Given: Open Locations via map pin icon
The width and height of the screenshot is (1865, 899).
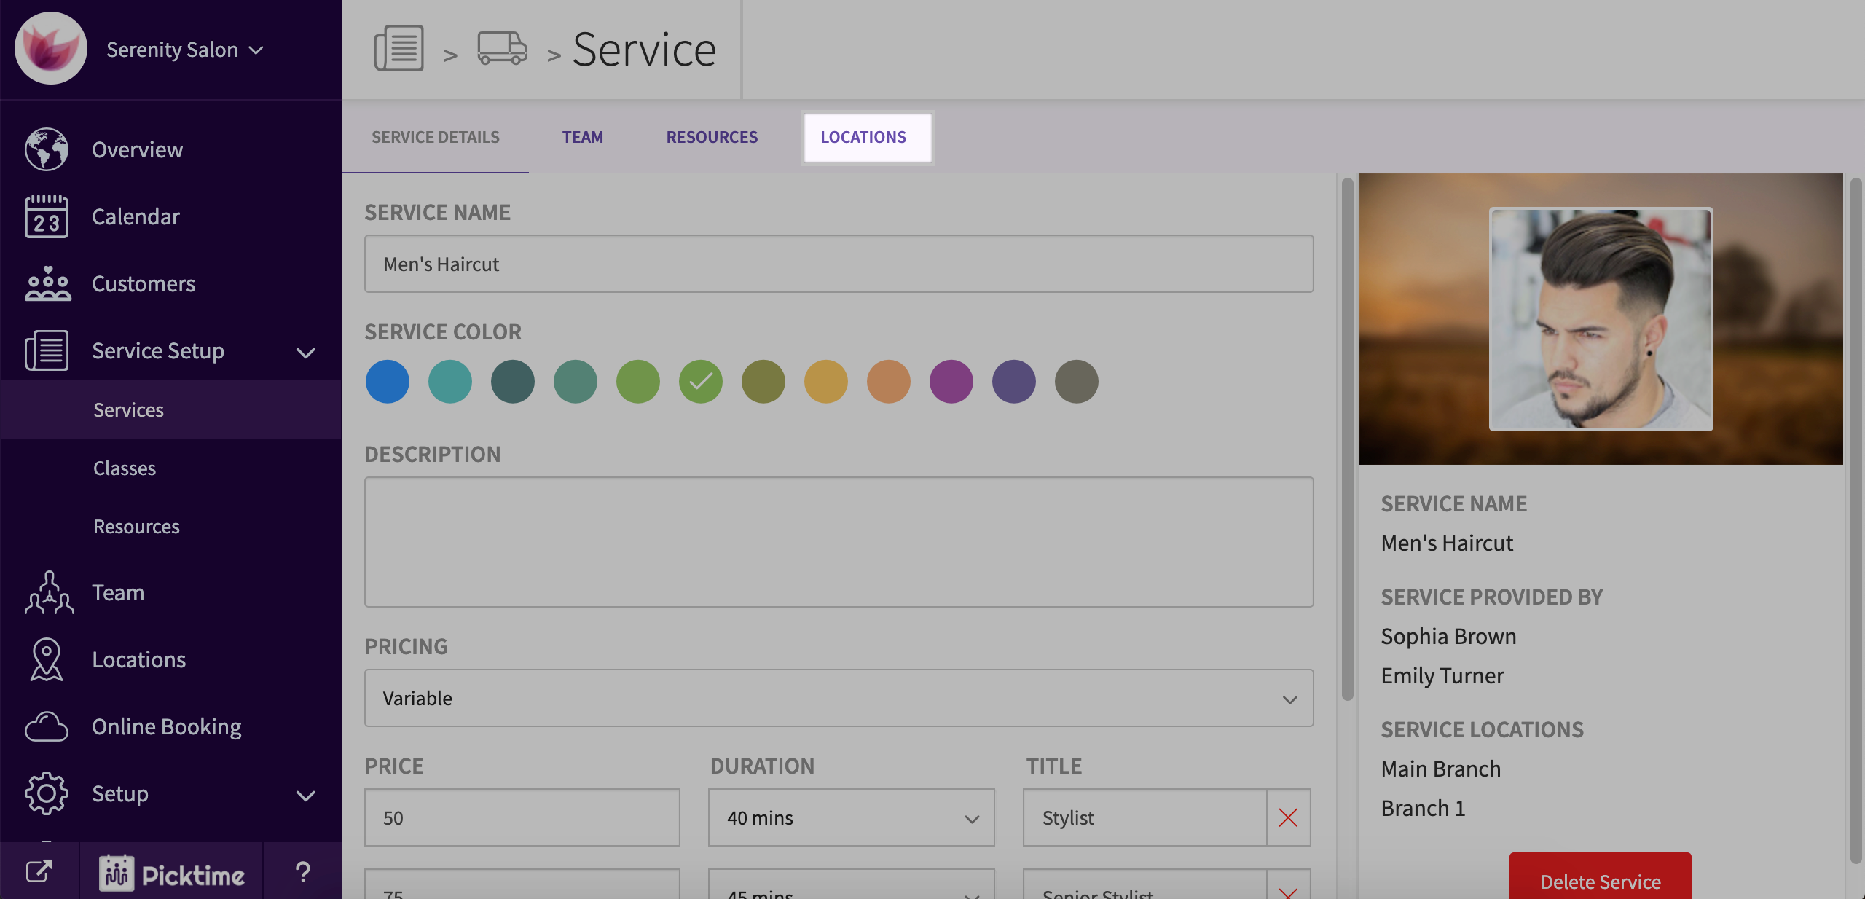Looking at the screenshot, I should [x=47, y=659].
